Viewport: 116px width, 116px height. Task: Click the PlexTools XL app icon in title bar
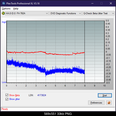click(x=3, y=3)
